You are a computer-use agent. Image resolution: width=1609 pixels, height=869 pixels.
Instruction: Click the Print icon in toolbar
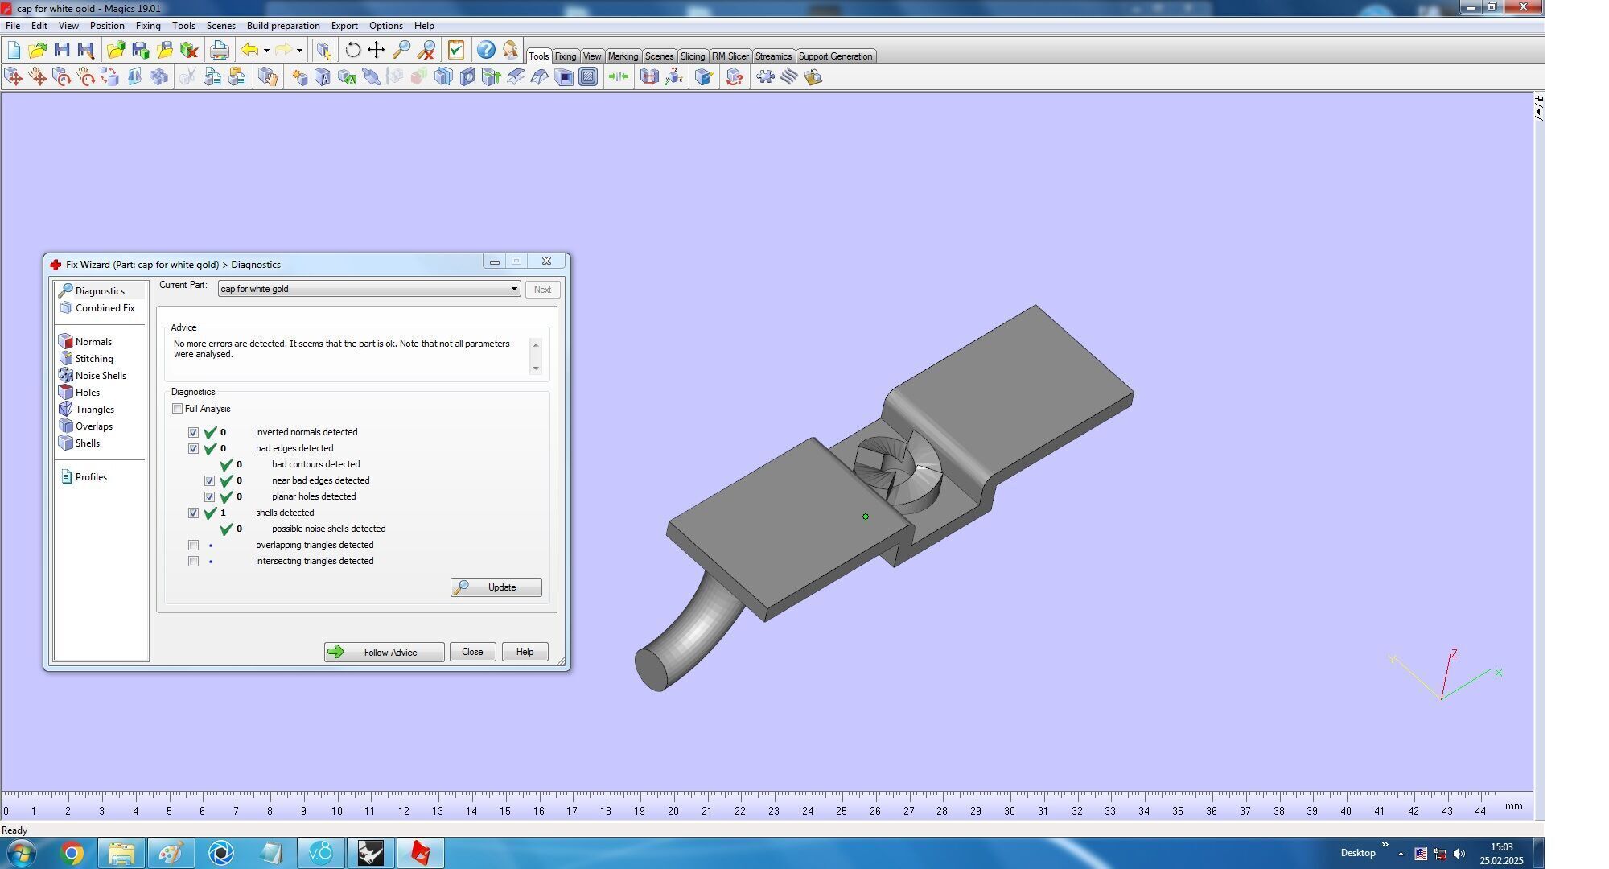[219, 50]
